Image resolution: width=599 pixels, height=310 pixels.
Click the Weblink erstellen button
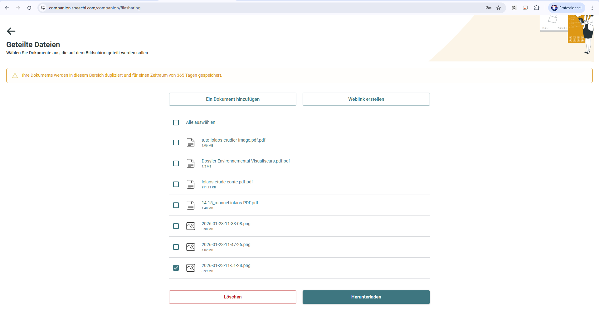click(x=366, y=99)
